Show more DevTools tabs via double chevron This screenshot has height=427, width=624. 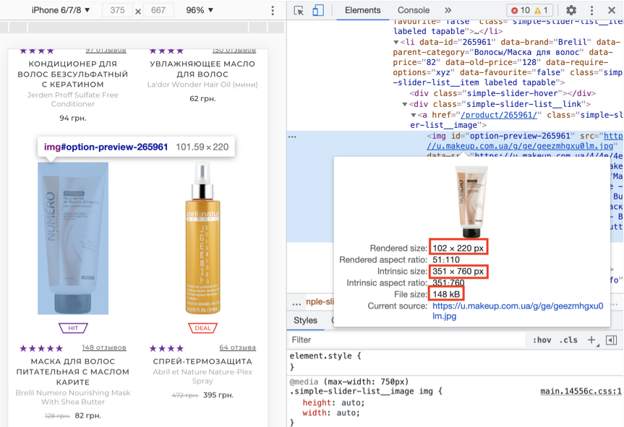[448, 11]
